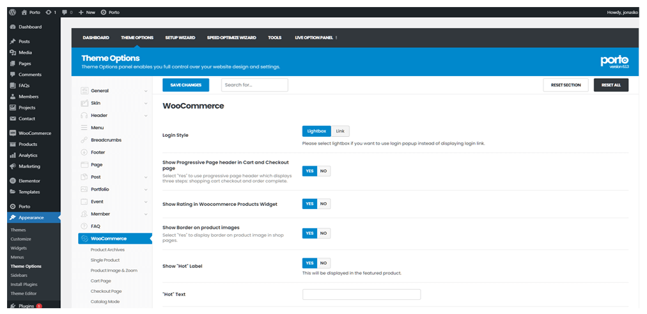Viewport: 647px width, 314px height.
Task: Select Link login style
Action: [340, 131]
